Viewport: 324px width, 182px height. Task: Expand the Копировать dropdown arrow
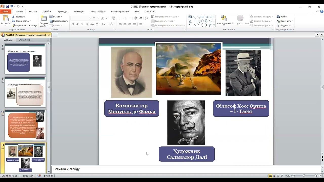30,21
